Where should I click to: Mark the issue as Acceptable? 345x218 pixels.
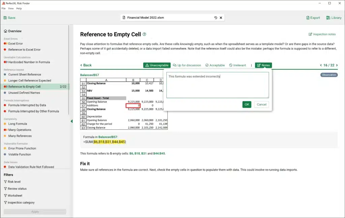coord(215,65)
